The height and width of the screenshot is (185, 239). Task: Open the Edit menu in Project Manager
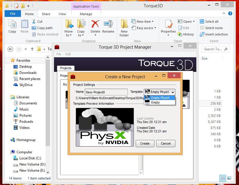[x=68, y=54]
